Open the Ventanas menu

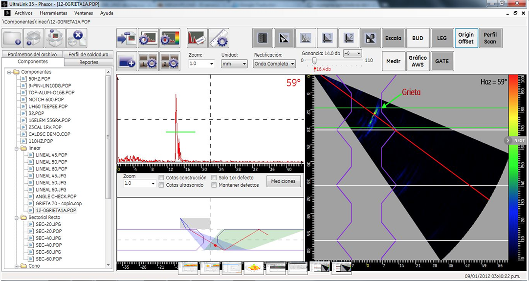(84, 13)
